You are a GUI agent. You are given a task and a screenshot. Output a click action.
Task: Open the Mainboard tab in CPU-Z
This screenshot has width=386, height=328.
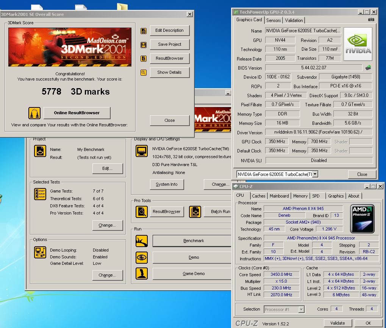point(279,196)
